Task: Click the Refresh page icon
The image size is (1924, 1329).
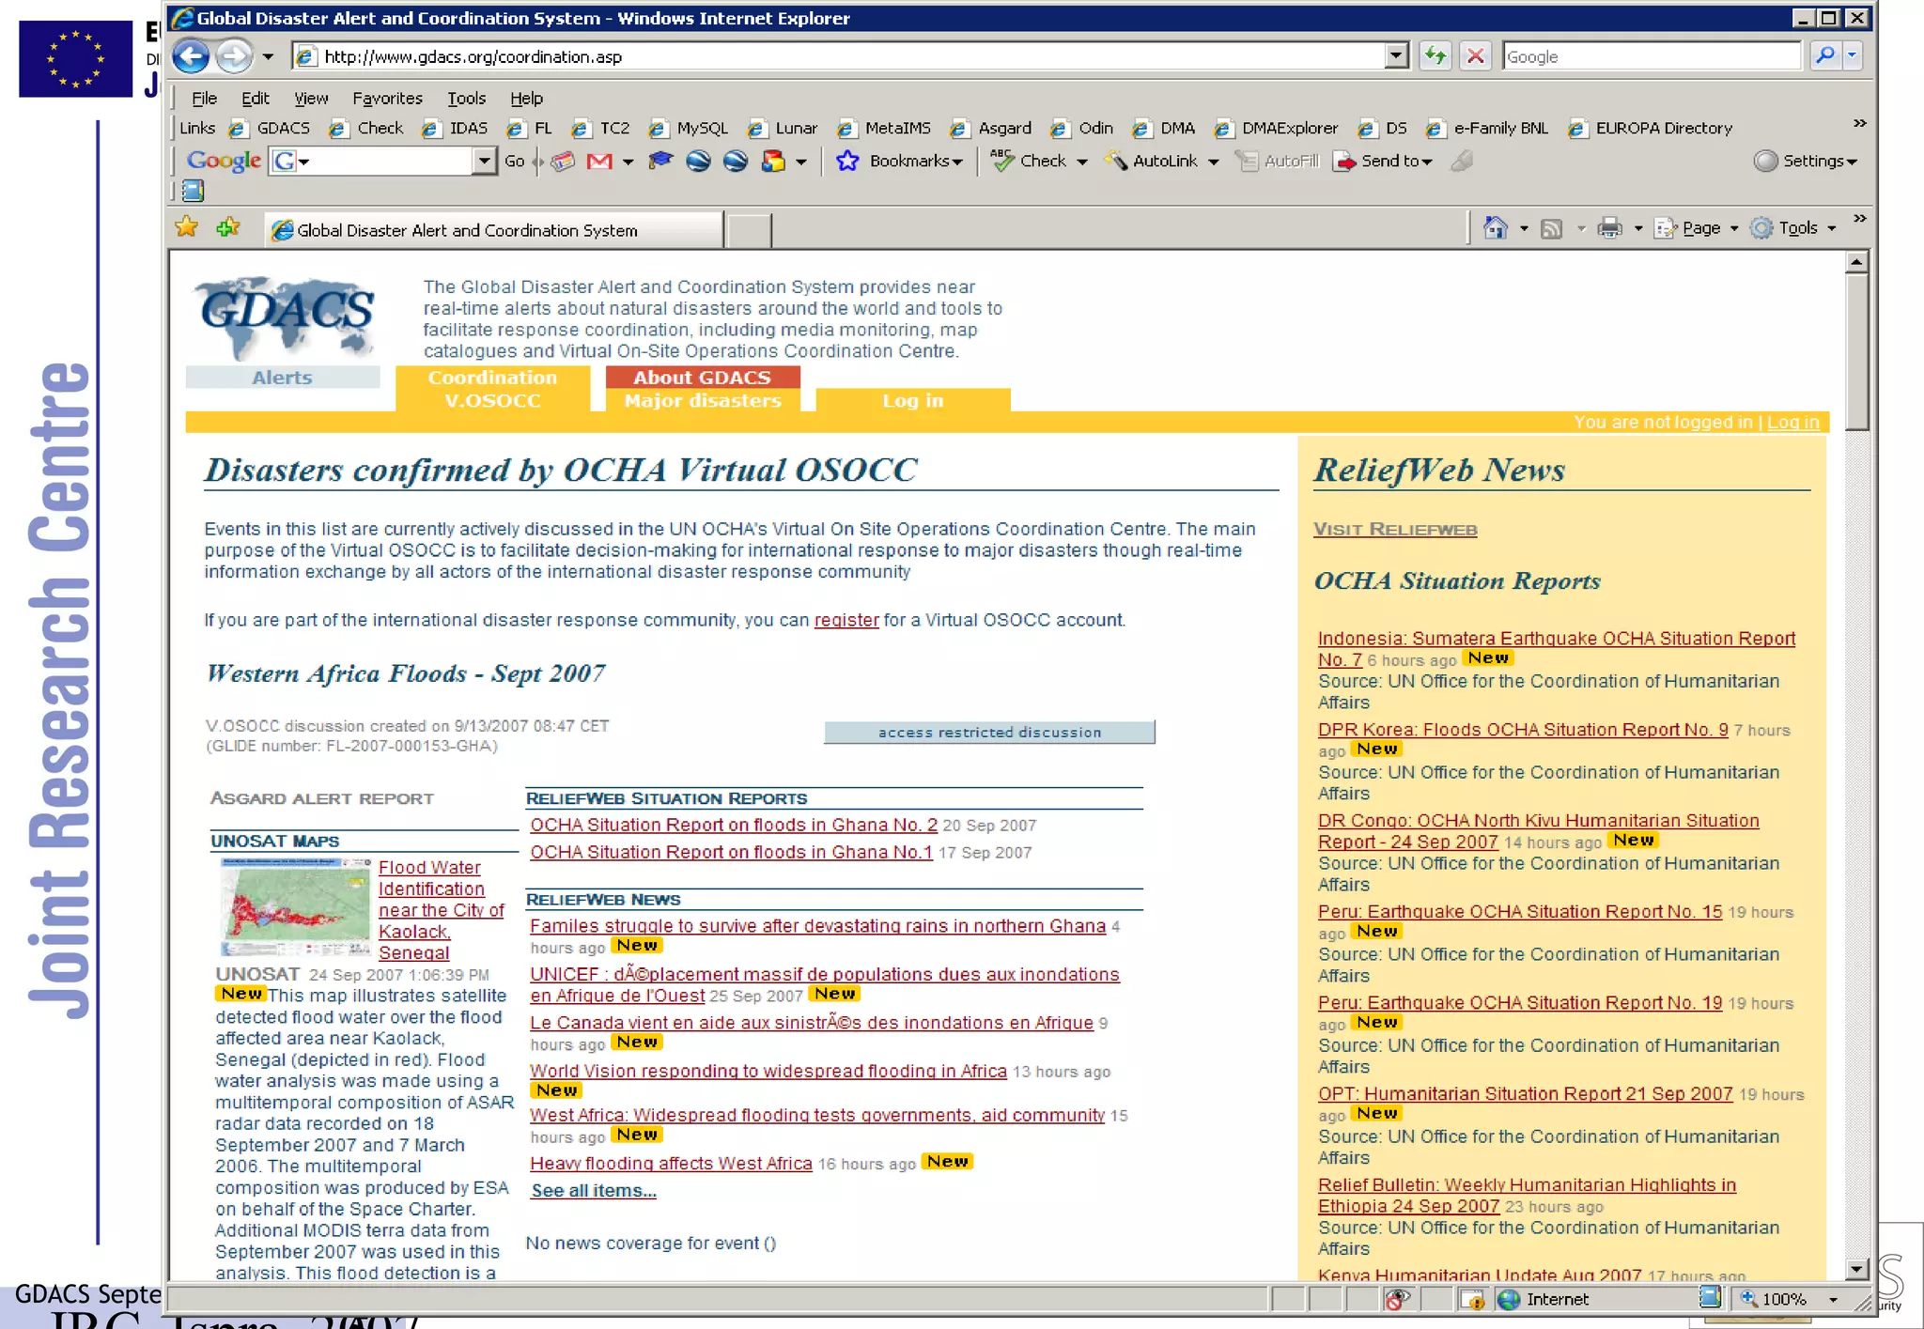Action: coord(1435,56)
